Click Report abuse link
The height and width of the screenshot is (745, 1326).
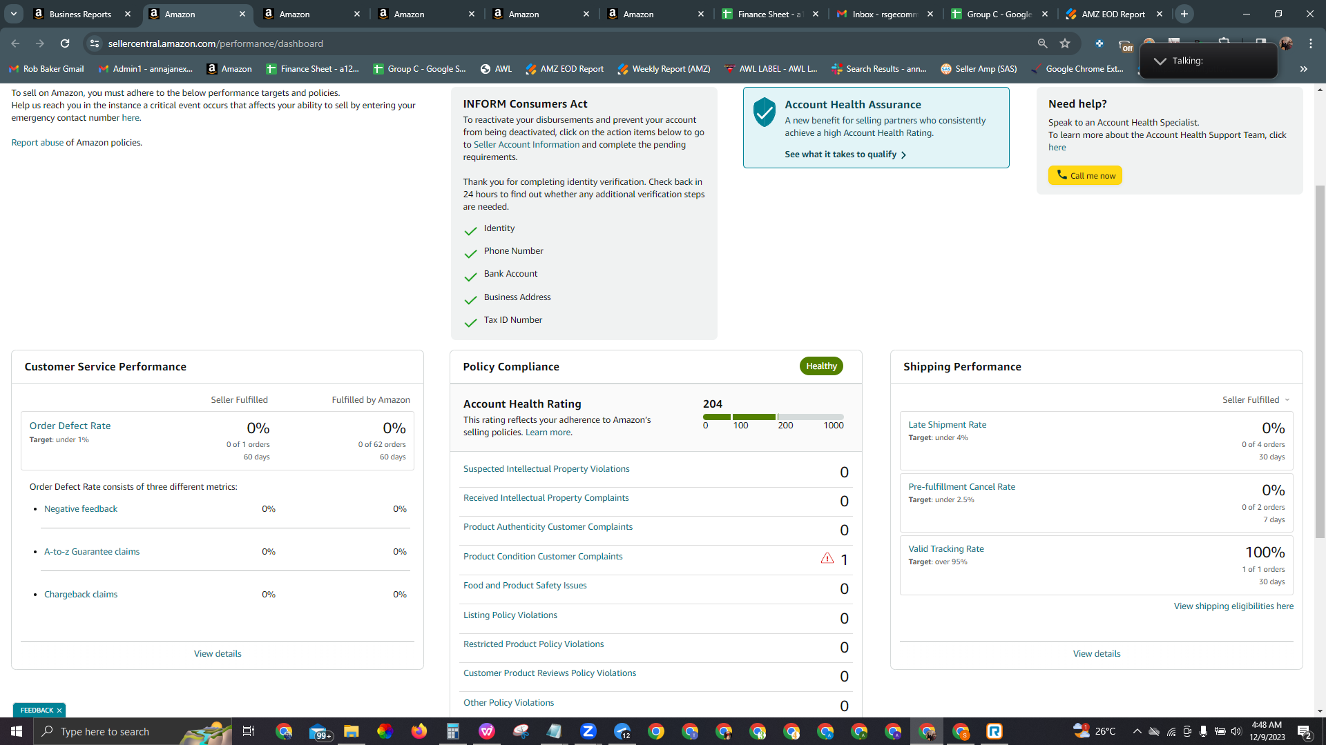click(37, 143)
